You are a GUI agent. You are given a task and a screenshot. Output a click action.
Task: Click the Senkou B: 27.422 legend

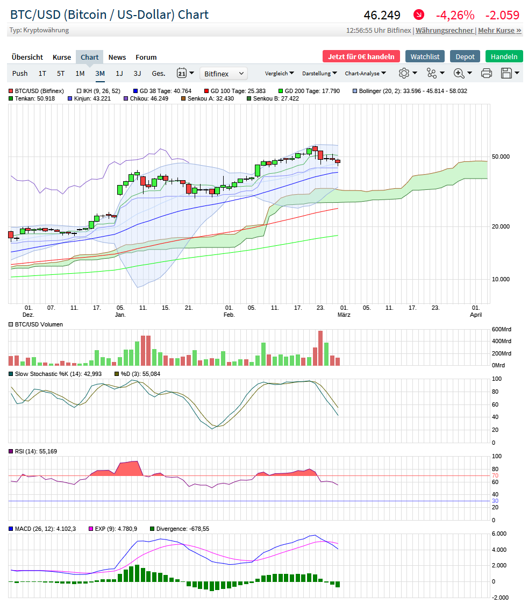pos(273,98)
